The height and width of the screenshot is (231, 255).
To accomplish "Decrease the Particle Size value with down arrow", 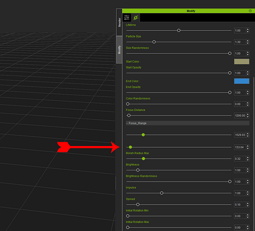I will [x=248, y=43].
